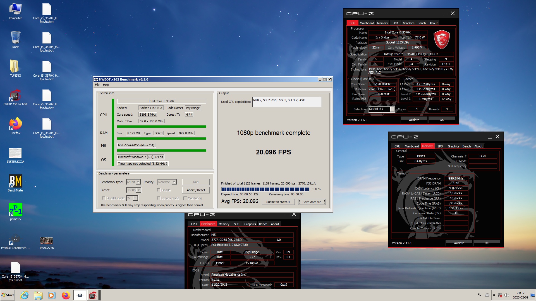The width and height of the screenshot is (536, 301).
Task: Open the INSTRUKCJA document icon
Action: pos(15,156)
